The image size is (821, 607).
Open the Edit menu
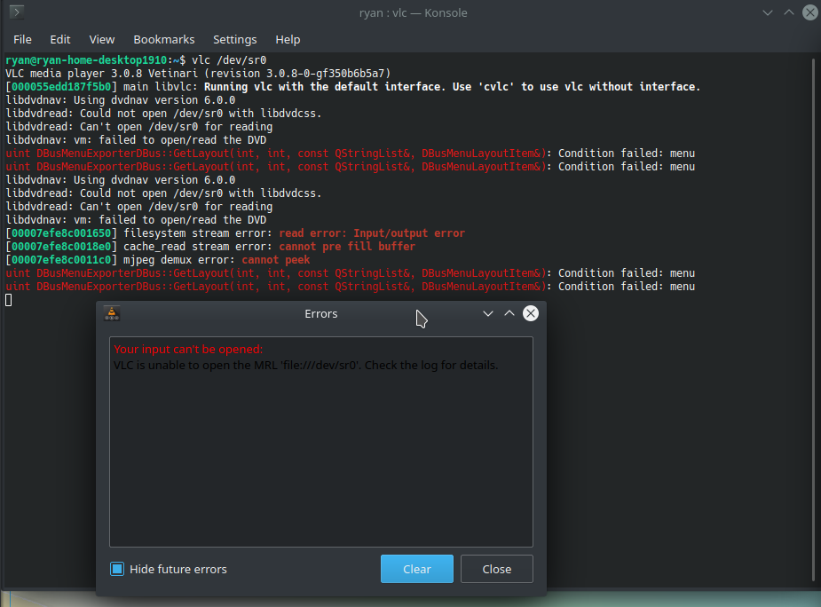pyautogui.click(x=60, y=40)
